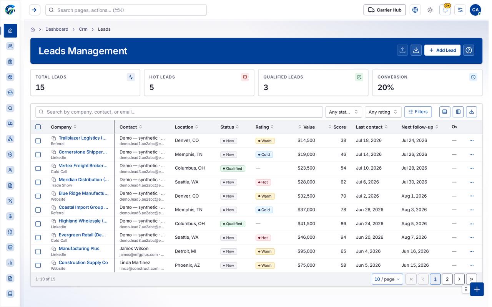
Task: Click the percent sidebar icon
Action: pos(10,201)
